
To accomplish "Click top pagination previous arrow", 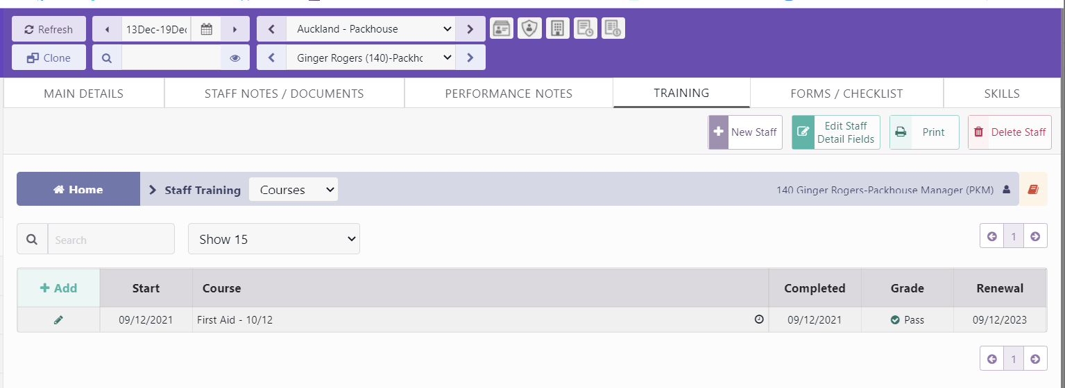I will tap(991, 236).
